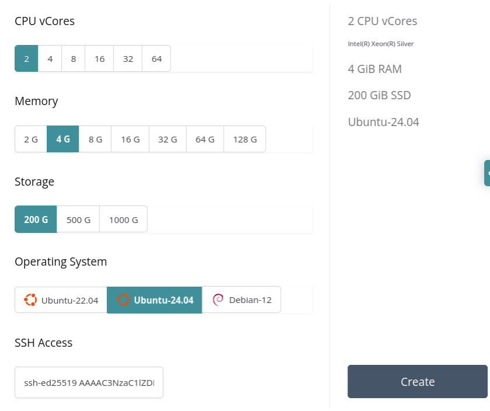Choose 16 G memory

pos(130,140)
